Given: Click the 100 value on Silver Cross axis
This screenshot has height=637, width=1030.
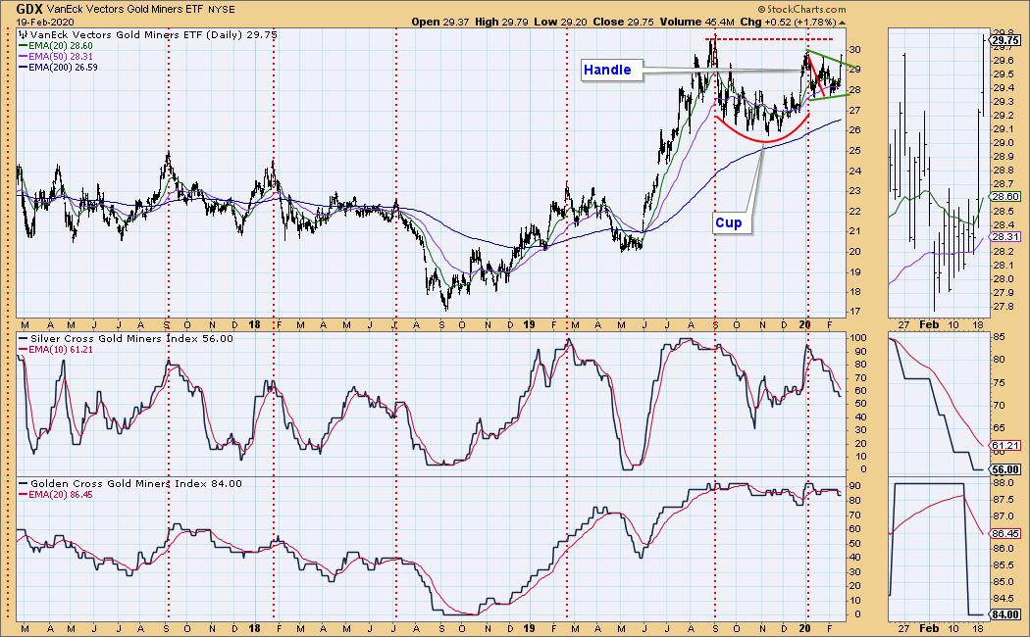Looking at the screenshot, I should coord(858,338).
